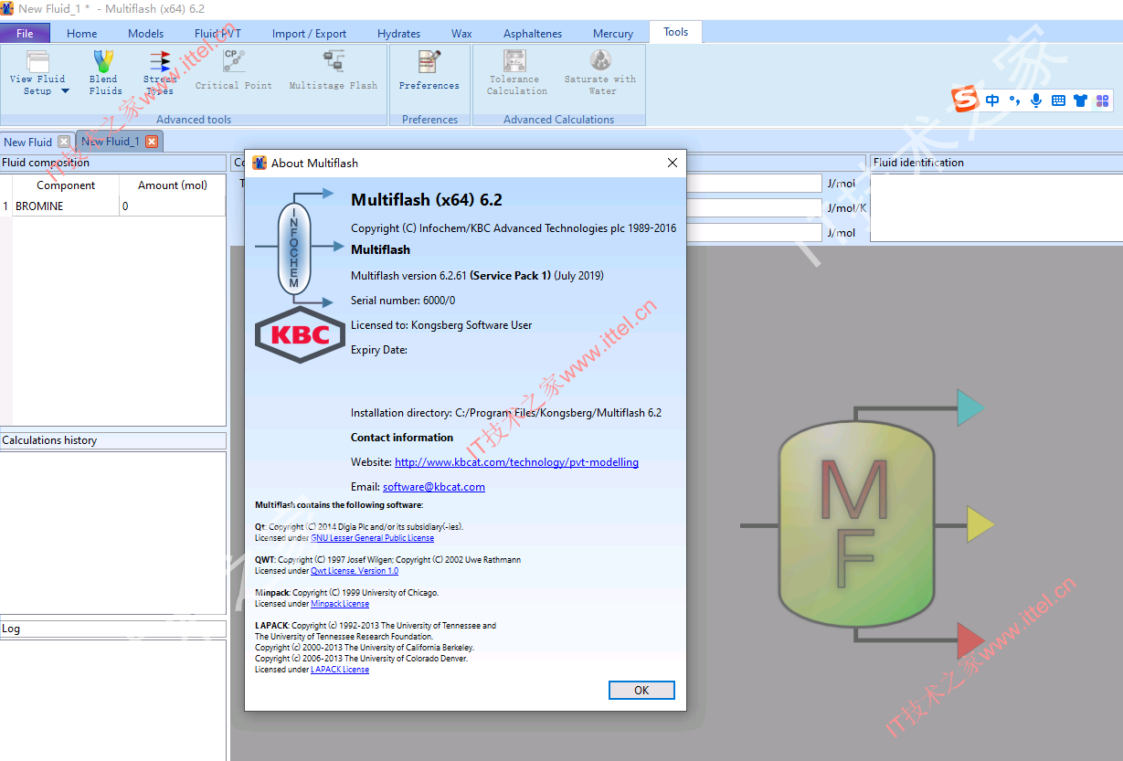Click the Calculations history list area
1123x761 pixels.
(112, 533)
